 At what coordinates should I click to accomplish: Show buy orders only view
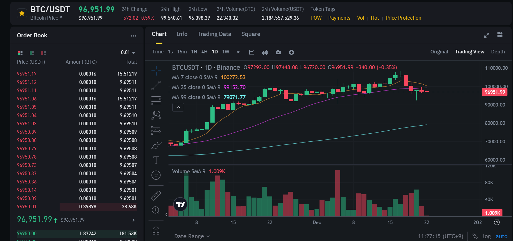(x=32, y=53)
